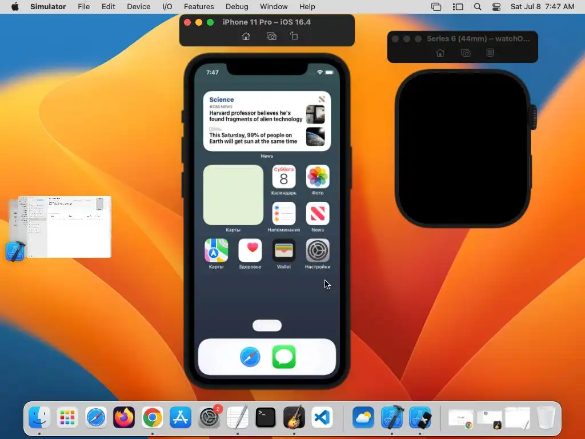Open Harvard professor news headline
Viewport: 585px width, 439px height.
click(x=255, y=116)
